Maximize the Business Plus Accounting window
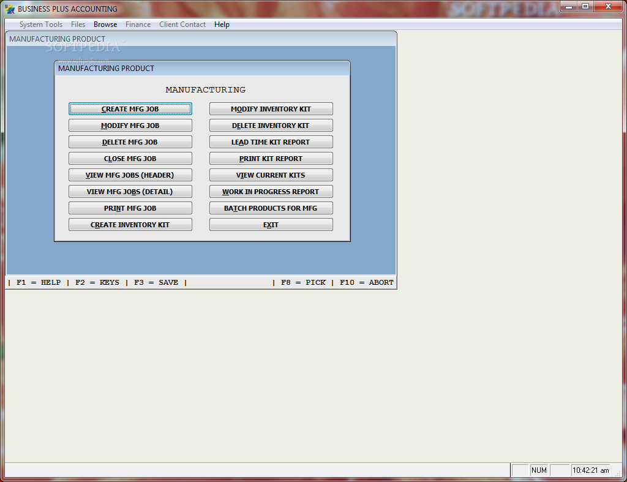The image size is (627, 482). (585, 7)
